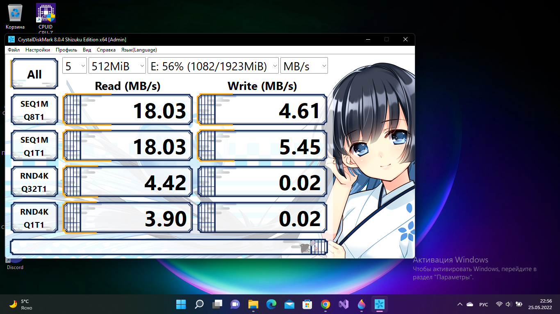Open taskbar Search
This screenshot has height=314, width=560.
coord(199,304)
